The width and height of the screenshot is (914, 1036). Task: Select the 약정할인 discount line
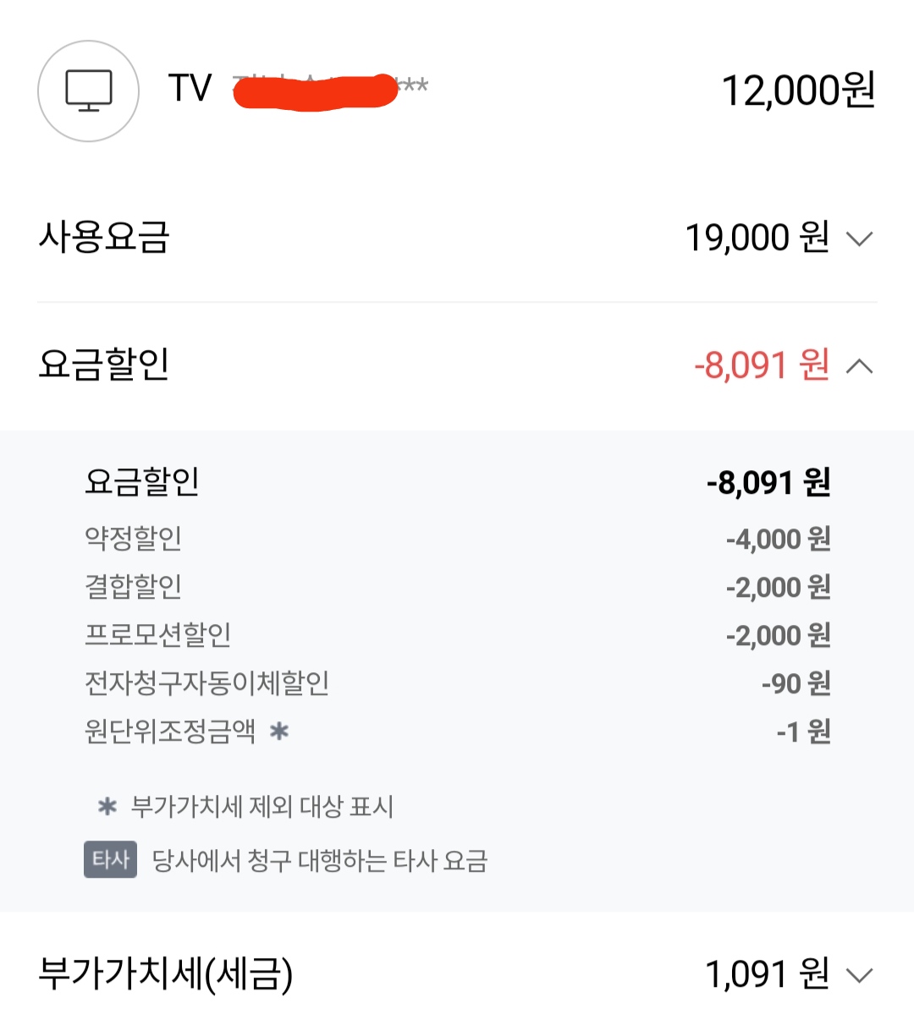(134, 539)
